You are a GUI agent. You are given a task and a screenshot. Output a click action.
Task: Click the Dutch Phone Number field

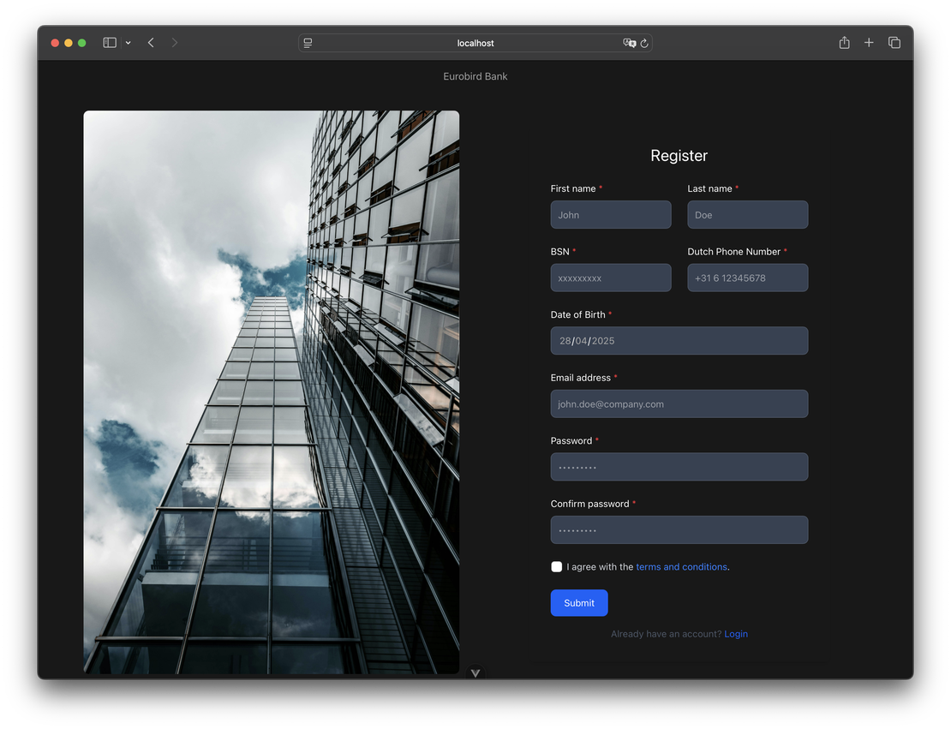pos(747,278)
